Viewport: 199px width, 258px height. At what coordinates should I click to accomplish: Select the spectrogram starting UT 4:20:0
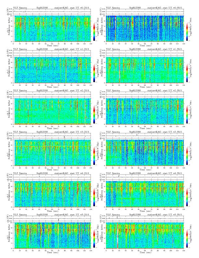point(52,194)
